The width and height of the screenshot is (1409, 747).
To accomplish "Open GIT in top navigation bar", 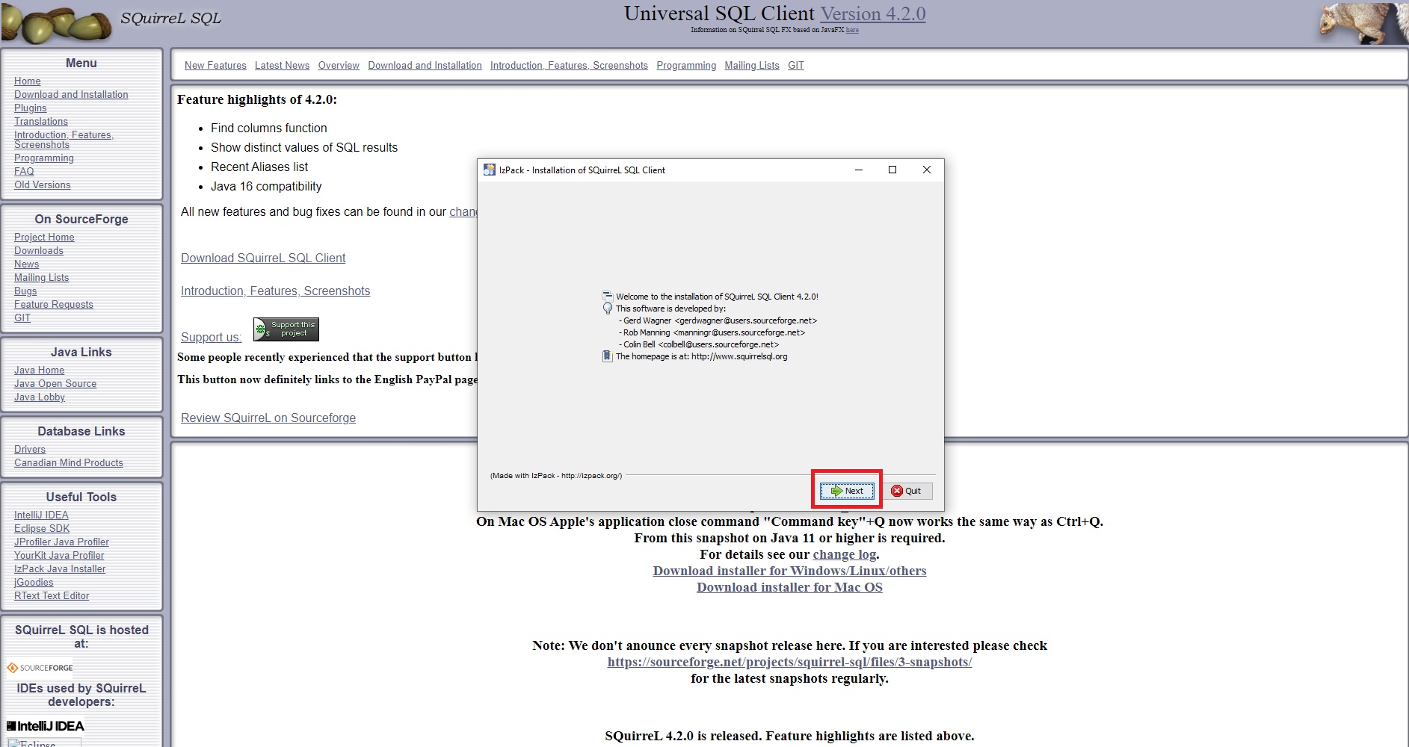I will click(x=796, y=66).
